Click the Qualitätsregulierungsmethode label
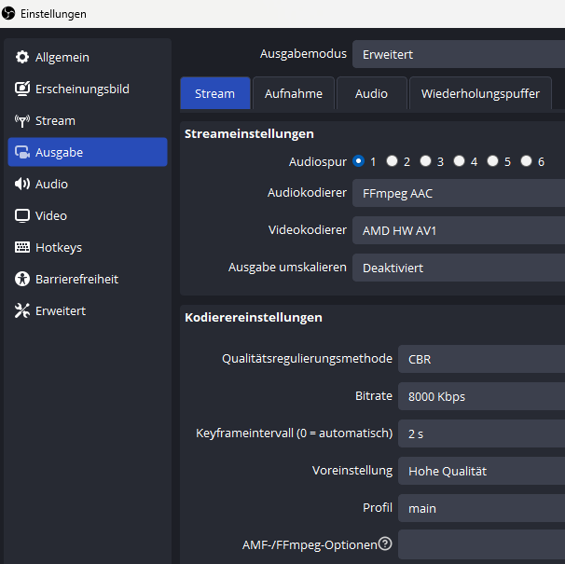 click(x=307, y=359)
